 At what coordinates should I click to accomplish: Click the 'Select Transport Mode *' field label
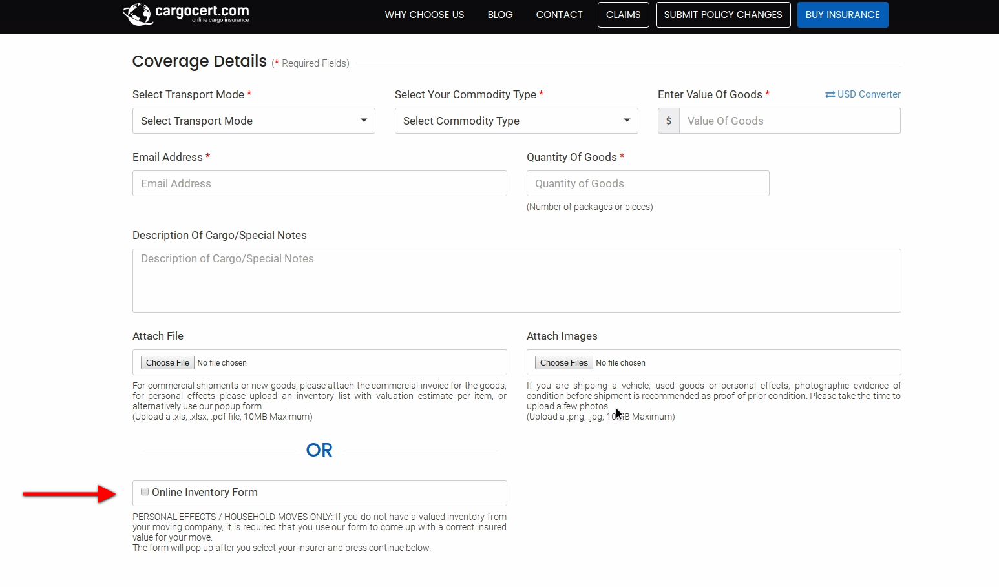pos(192,94)
